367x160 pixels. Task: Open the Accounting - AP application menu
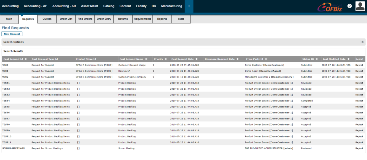[35, 6]
